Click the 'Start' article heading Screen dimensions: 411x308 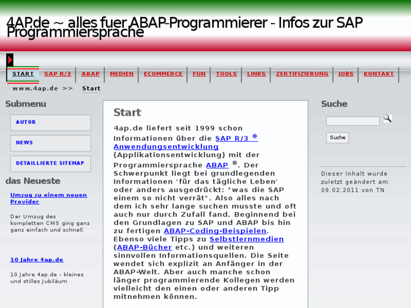click(127, 112)
